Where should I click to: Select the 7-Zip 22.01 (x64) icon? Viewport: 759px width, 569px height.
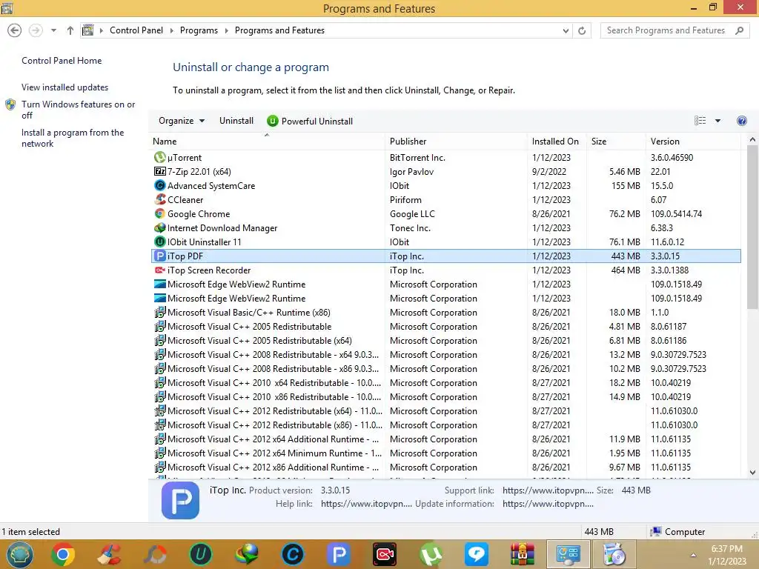(x=160, y=171)
